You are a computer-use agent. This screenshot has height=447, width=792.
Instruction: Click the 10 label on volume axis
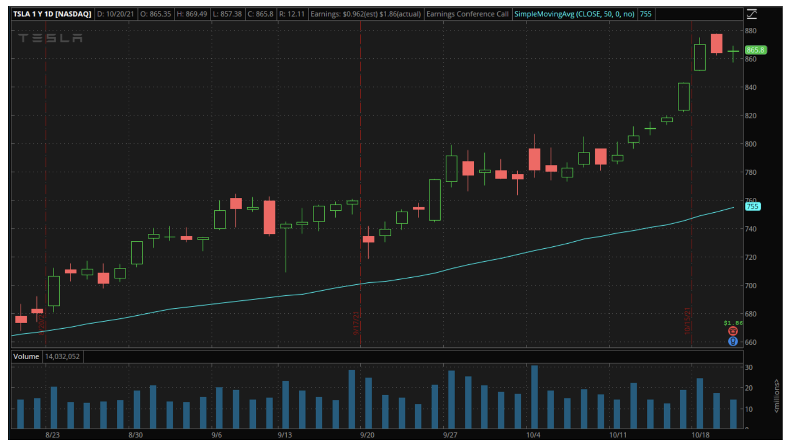pyautogui.click(x=749, y=409)
